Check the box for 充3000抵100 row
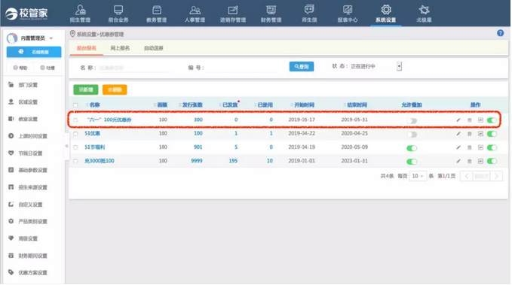 [x=75, y=161]
